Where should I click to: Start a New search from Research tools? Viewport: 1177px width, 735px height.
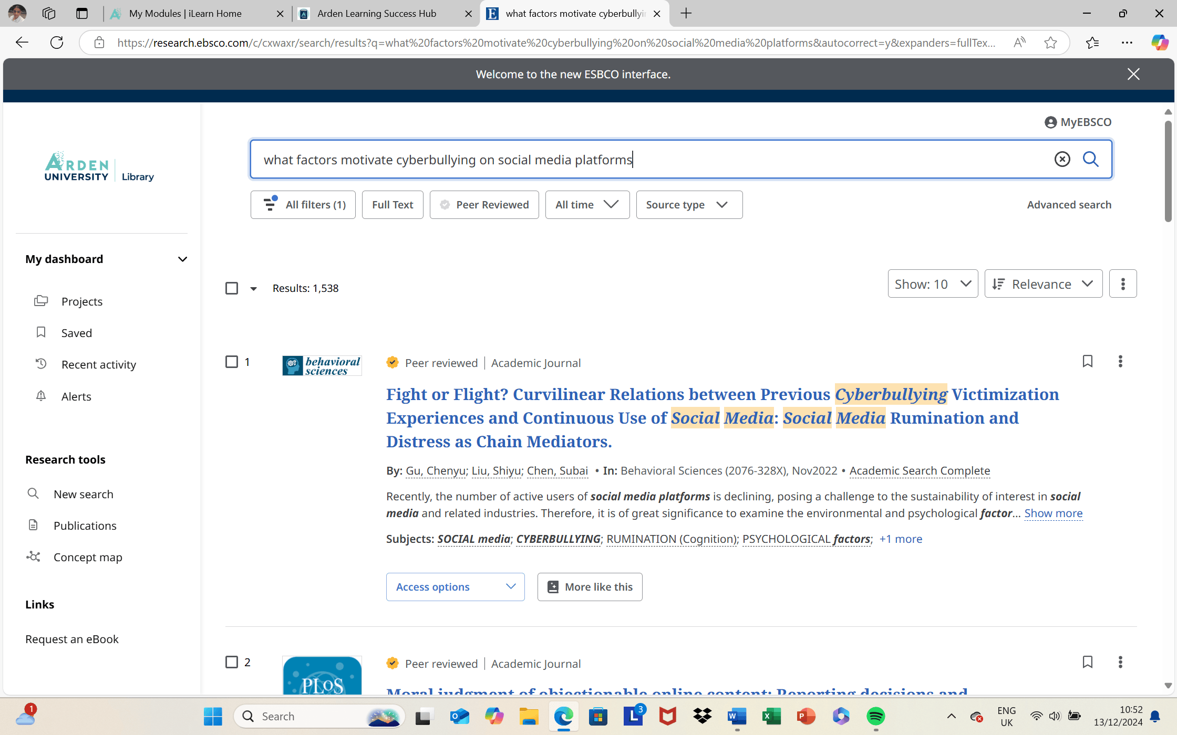[83, 494]
